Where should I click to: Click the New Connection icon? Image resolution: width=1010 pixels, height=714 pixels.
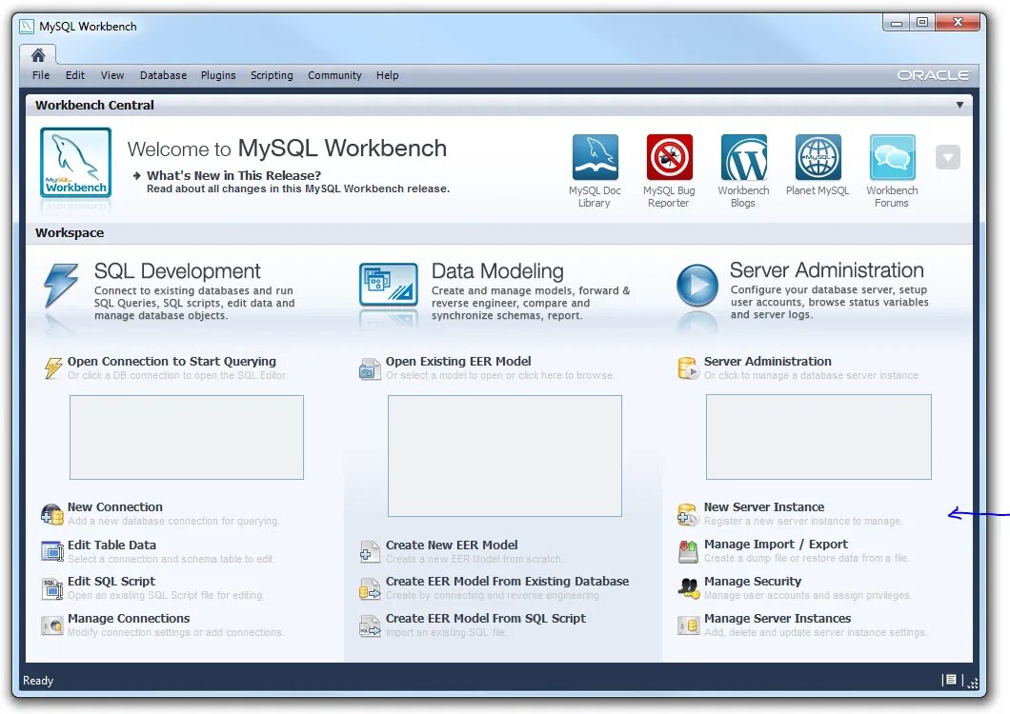pos(52,514)
